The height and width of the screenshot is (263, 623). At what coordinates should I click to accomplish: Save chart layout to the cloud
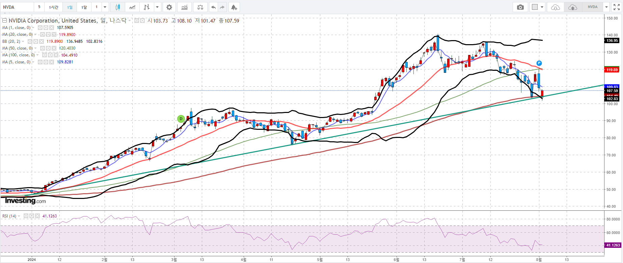573,7
